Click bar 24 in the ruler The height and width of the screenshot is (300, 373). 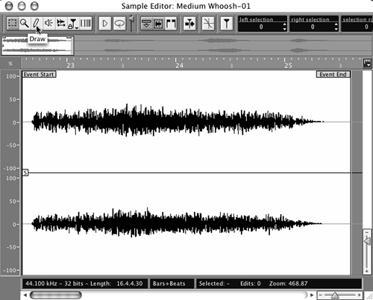pyautogui.click(x=179, y=65)
